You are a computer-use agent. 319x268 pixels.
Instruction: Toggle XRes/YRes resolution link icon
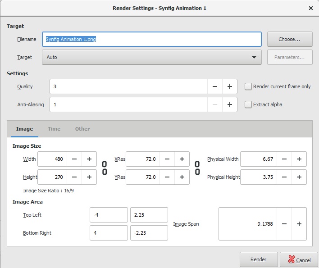tap(197, 168)
